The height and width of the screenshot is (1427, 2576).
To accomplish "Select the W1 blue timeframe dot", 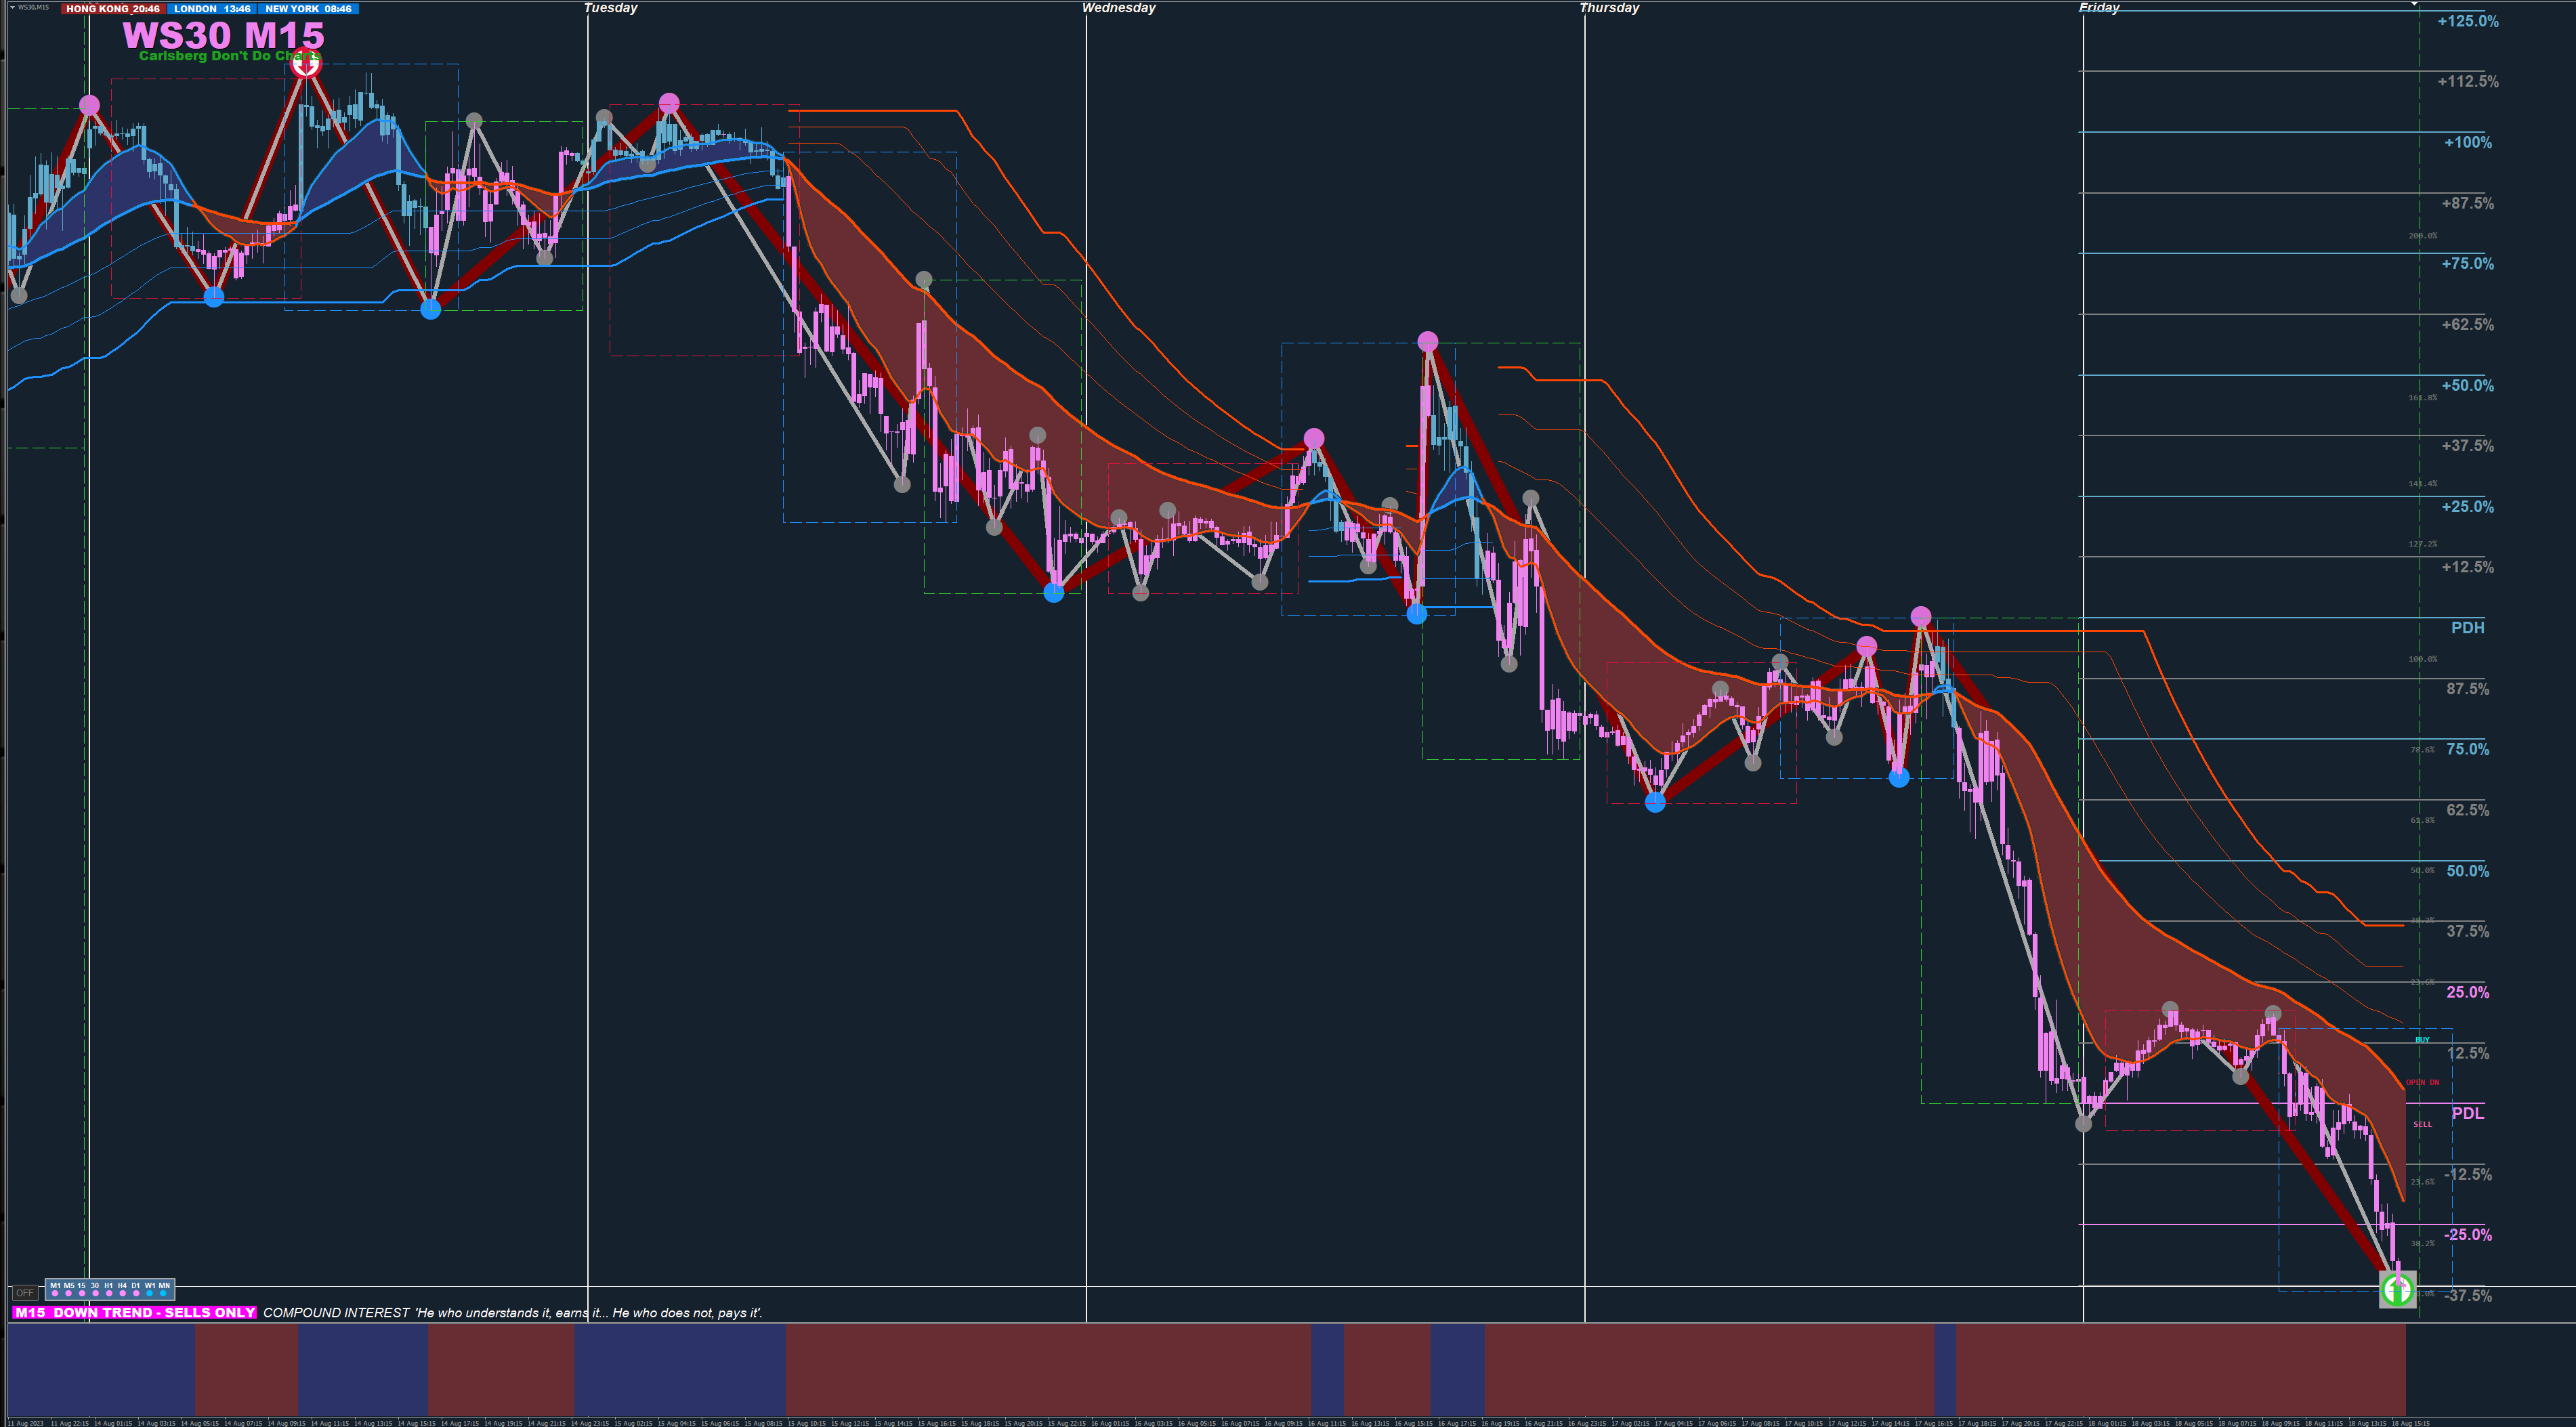I will coord(150,1293).
